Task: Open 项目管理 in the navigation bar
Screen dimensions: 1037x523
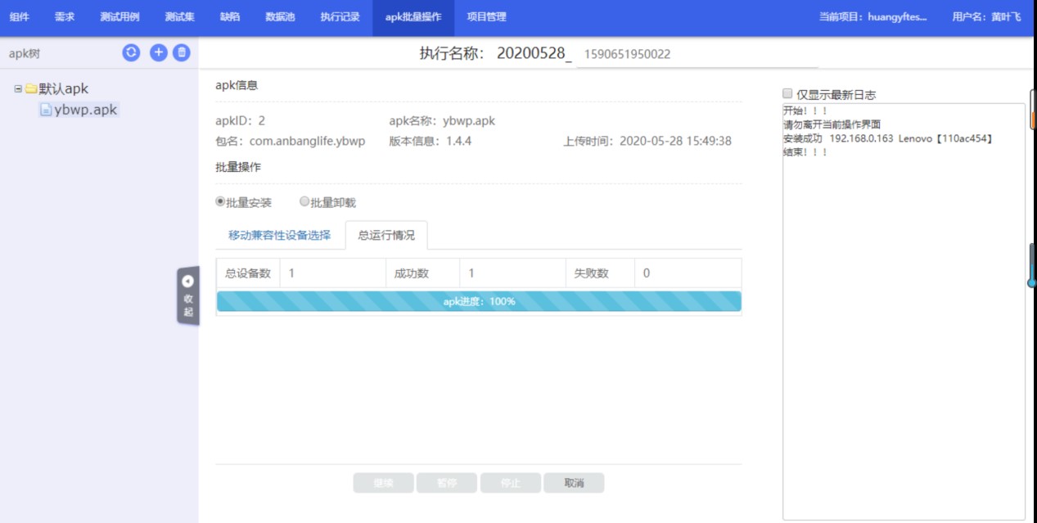Action: click(x=486, y=17)
